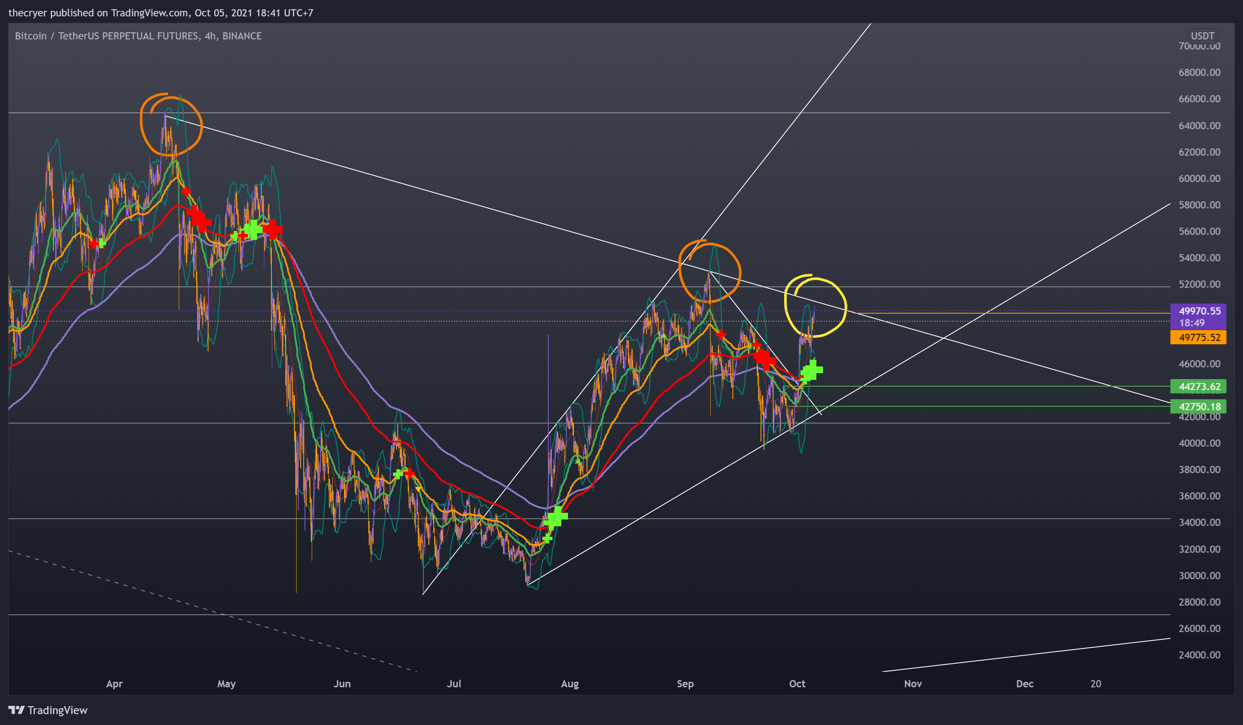Click the thecryer published on TradingView.com header
Viewport: 1243px width, 725px height.
[x=161, y=13]
